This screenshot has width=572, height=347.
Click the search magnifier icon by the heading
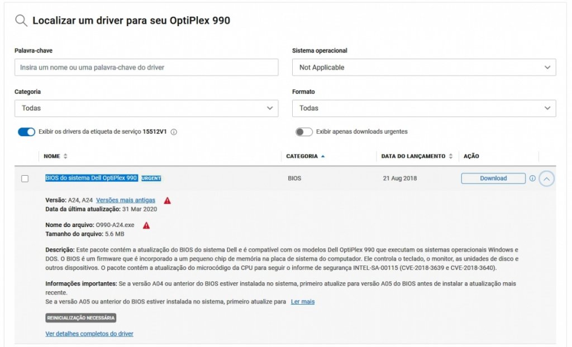21,21
